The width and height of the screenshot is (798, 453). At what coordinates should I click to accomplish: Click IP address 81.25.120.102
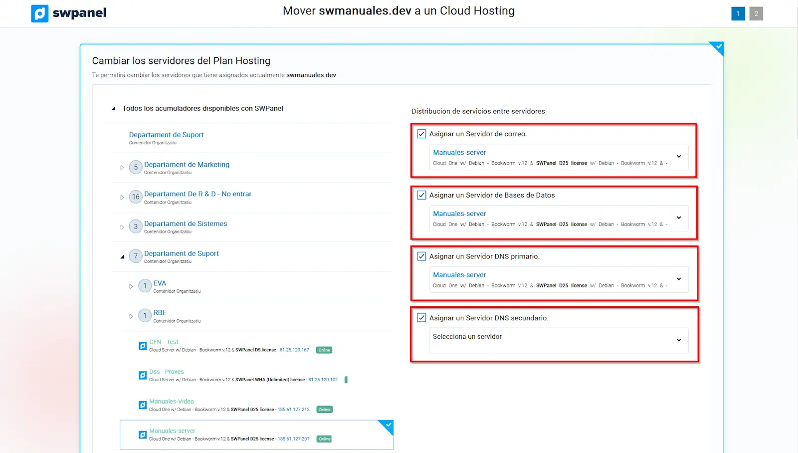click(x=323, y=380)
